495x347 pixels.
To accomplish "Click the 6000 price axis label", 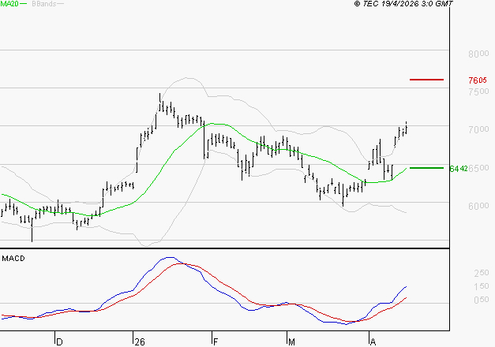I will (478, 206).
